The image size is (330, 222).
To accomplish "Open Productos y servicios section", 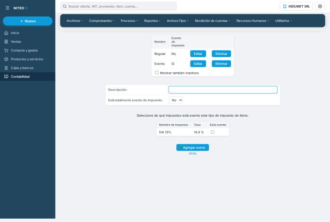I will click(x=27, y=59).
